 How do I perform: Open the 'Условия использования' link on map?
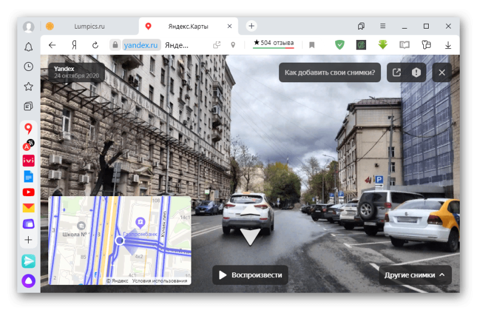(159, 281)
